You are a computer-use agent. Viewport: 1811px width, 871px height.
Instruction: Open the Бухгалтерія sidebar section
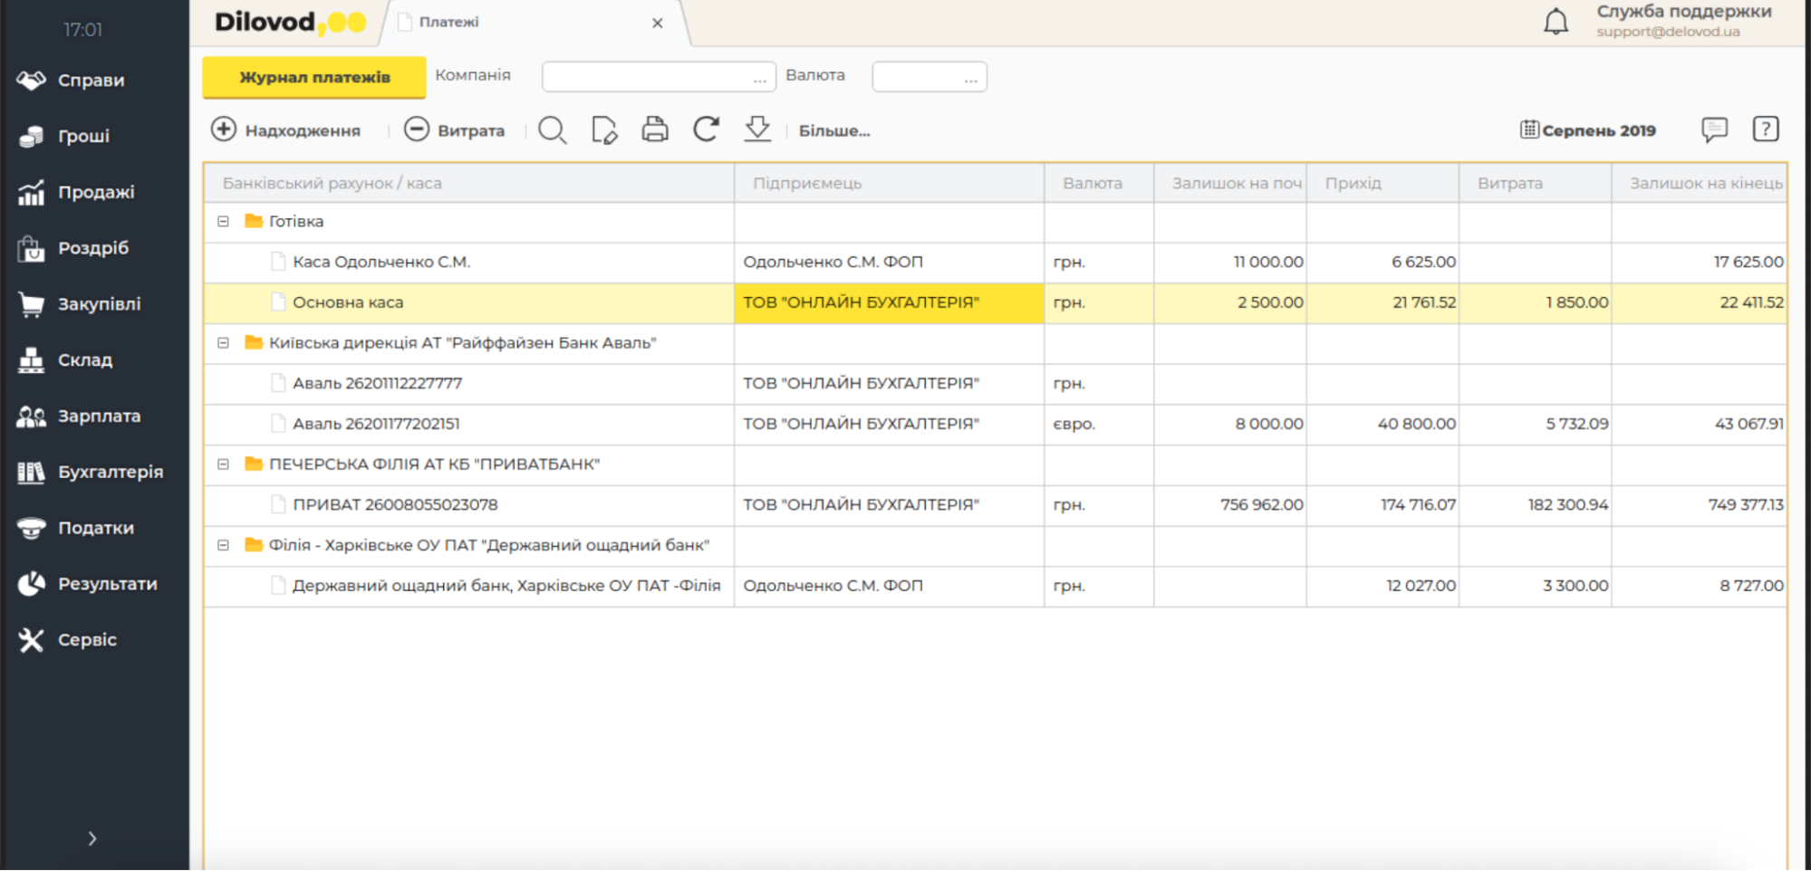[91, 472]
